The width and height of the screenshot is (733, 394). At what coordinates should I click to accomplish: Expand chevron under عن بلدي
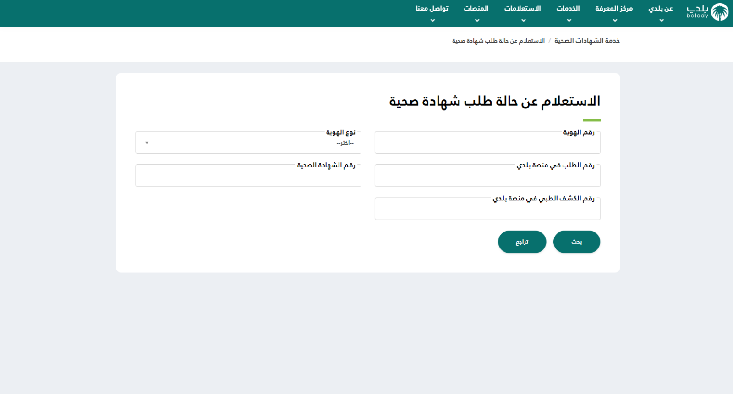point(662,20)
